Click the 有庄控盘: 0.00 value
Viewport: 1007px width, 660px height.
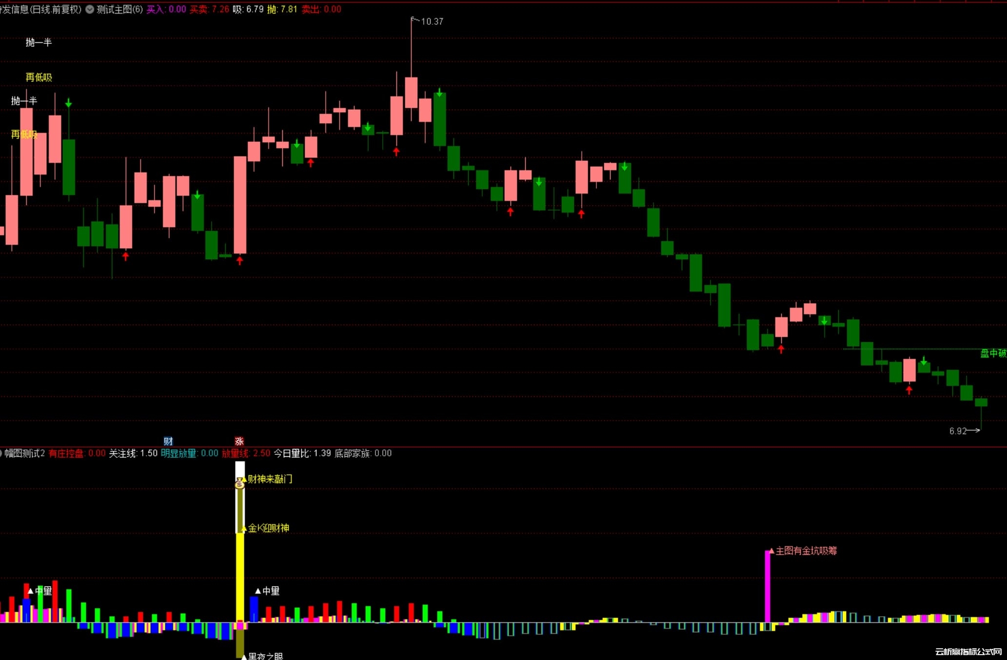pyautogui.click(x=77, y=453)
